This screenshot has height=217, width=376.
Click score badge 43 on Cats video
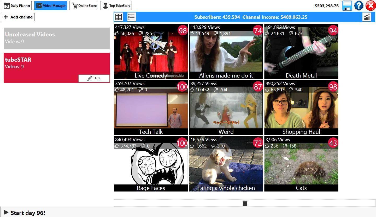point(333,143)
